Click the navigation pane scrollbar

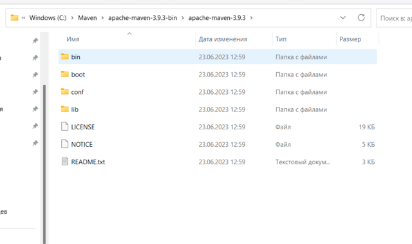click(x=44, y=164)
